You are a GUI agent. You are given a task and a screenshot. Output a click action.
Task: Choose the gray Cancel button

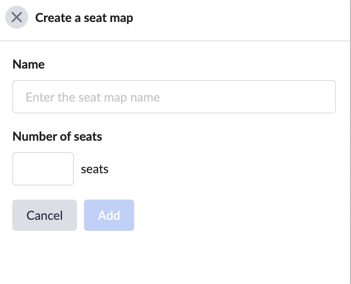pos(44,215)
